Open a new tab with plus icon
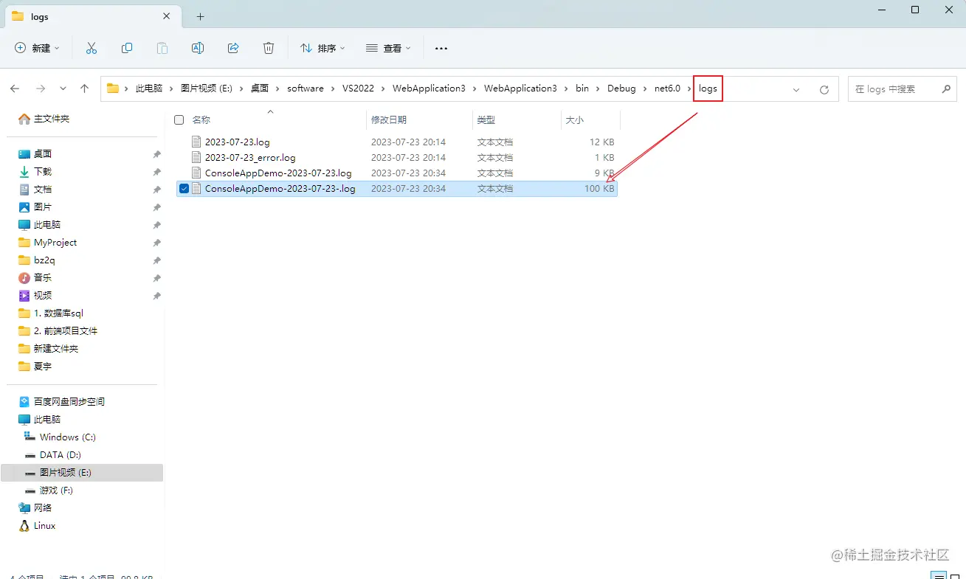The height and width of the screenshot is (579, 966). point(200,16)
